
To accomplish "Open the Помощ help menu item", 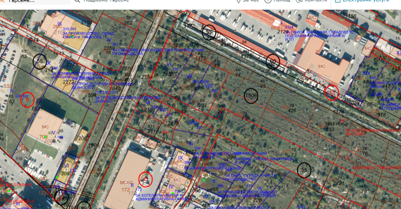I will click(282, 1).
